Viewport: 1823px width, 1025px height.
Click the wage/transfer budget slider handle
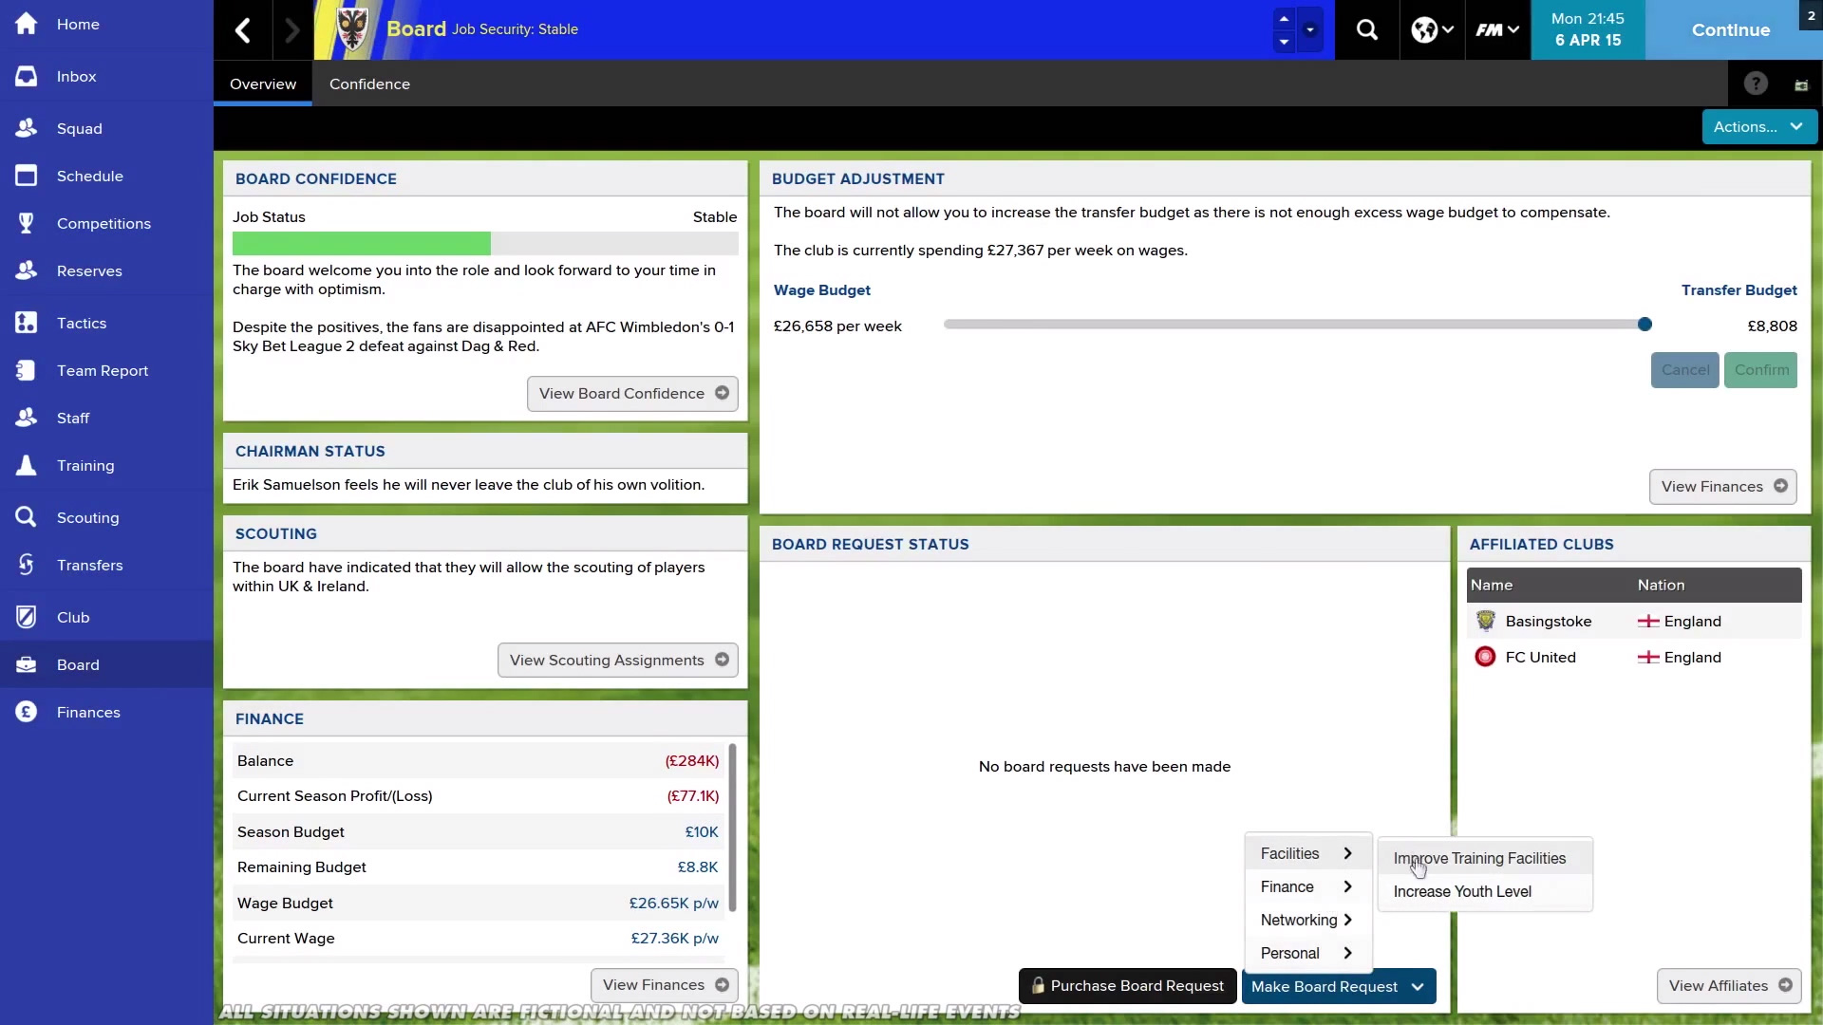tap(1644, 325)
